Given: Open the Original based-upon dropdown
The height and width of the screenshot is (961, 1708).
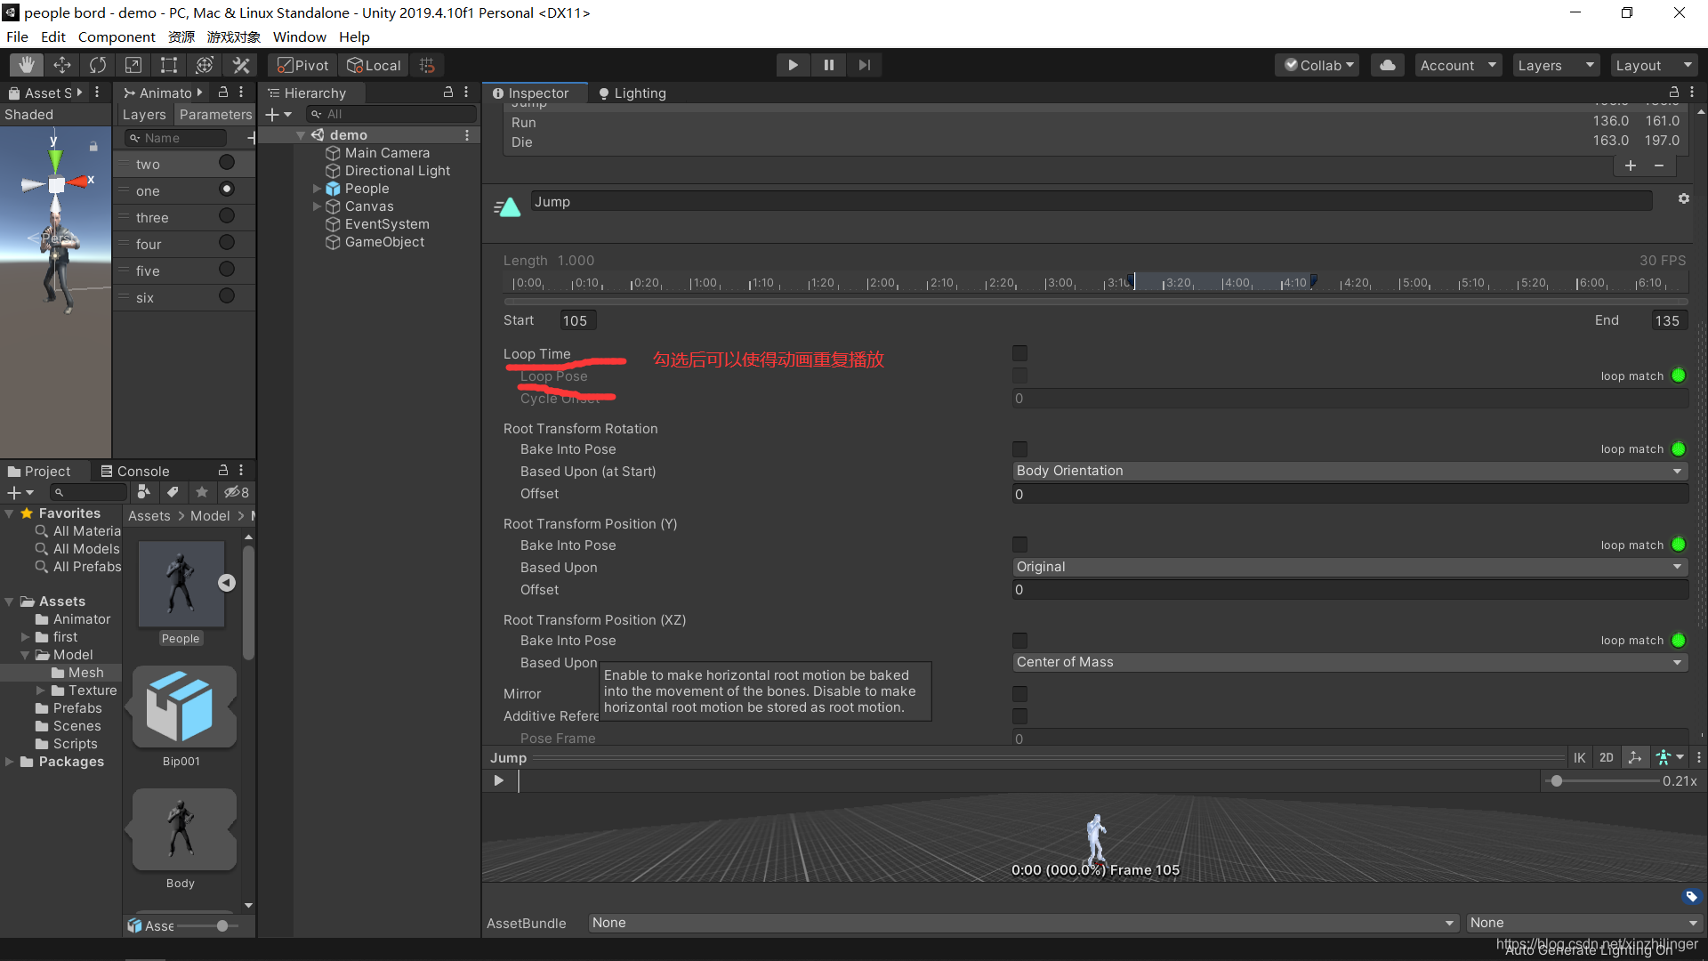Looking at the screenshot, I should pos(1349,567).
